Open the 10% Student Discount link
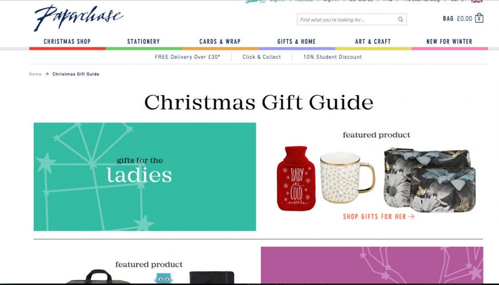Screen dimensions: 499x285 (332, 57)
